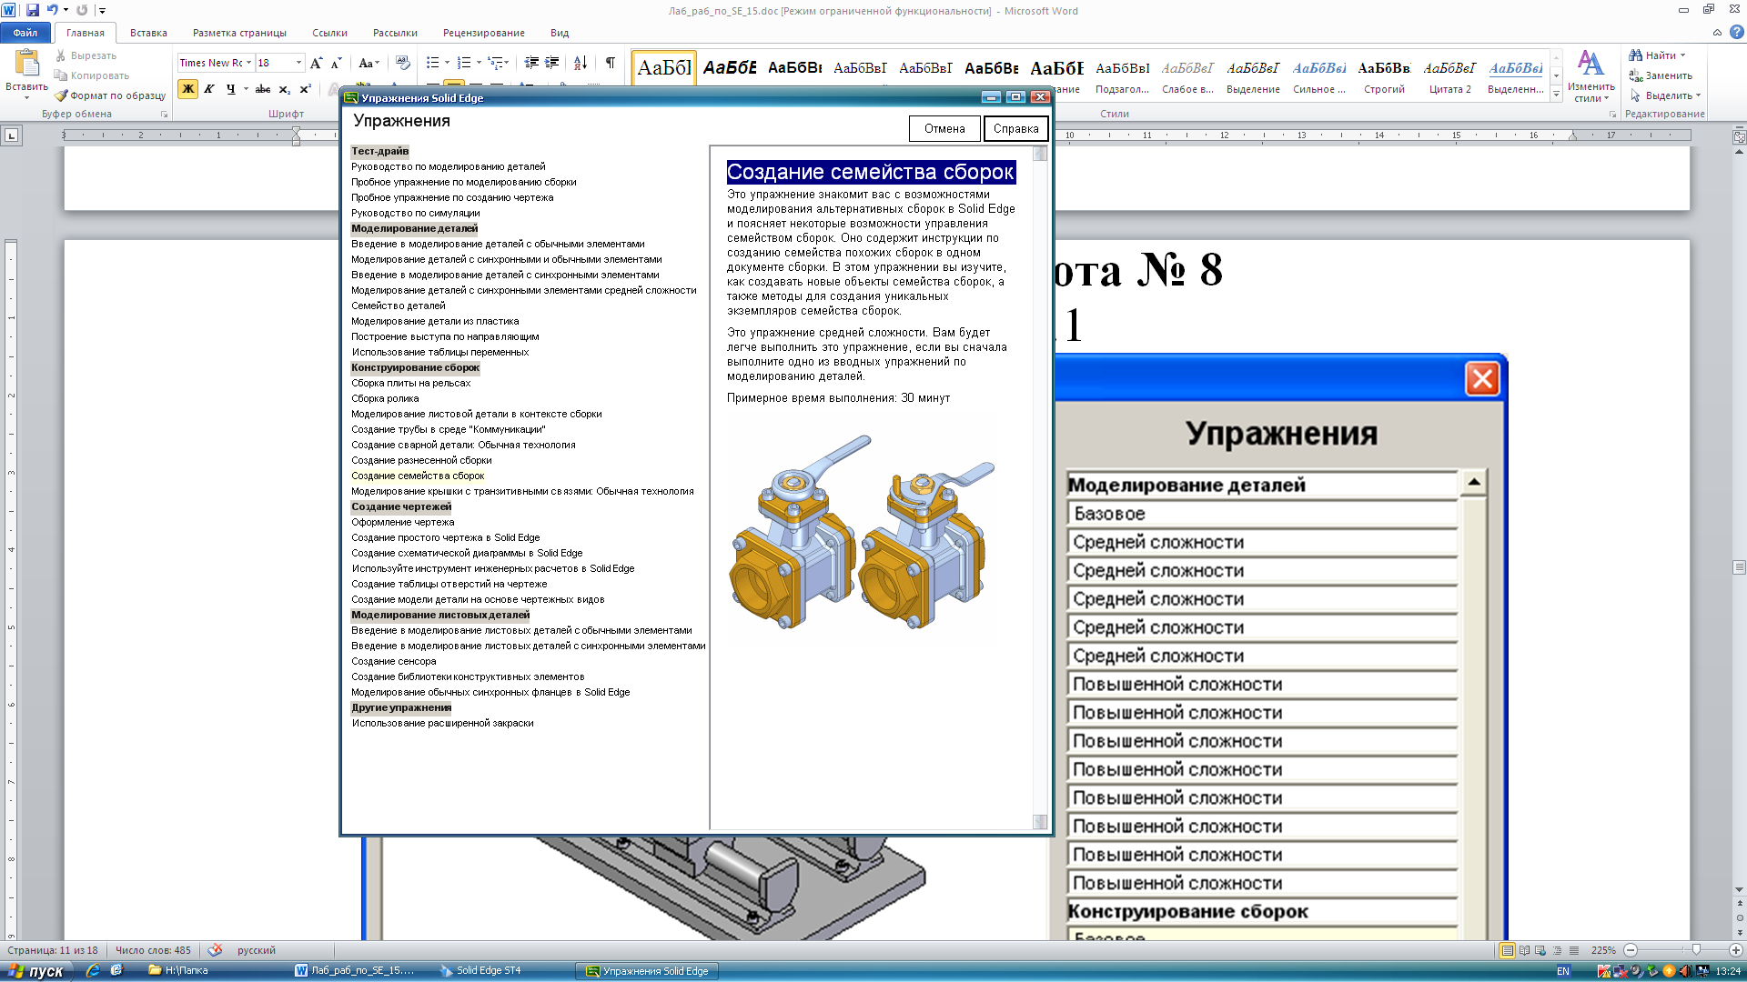Click the Change Styles icon
This screenshot has width=1747, height=982.
[x=1590, y=64]
